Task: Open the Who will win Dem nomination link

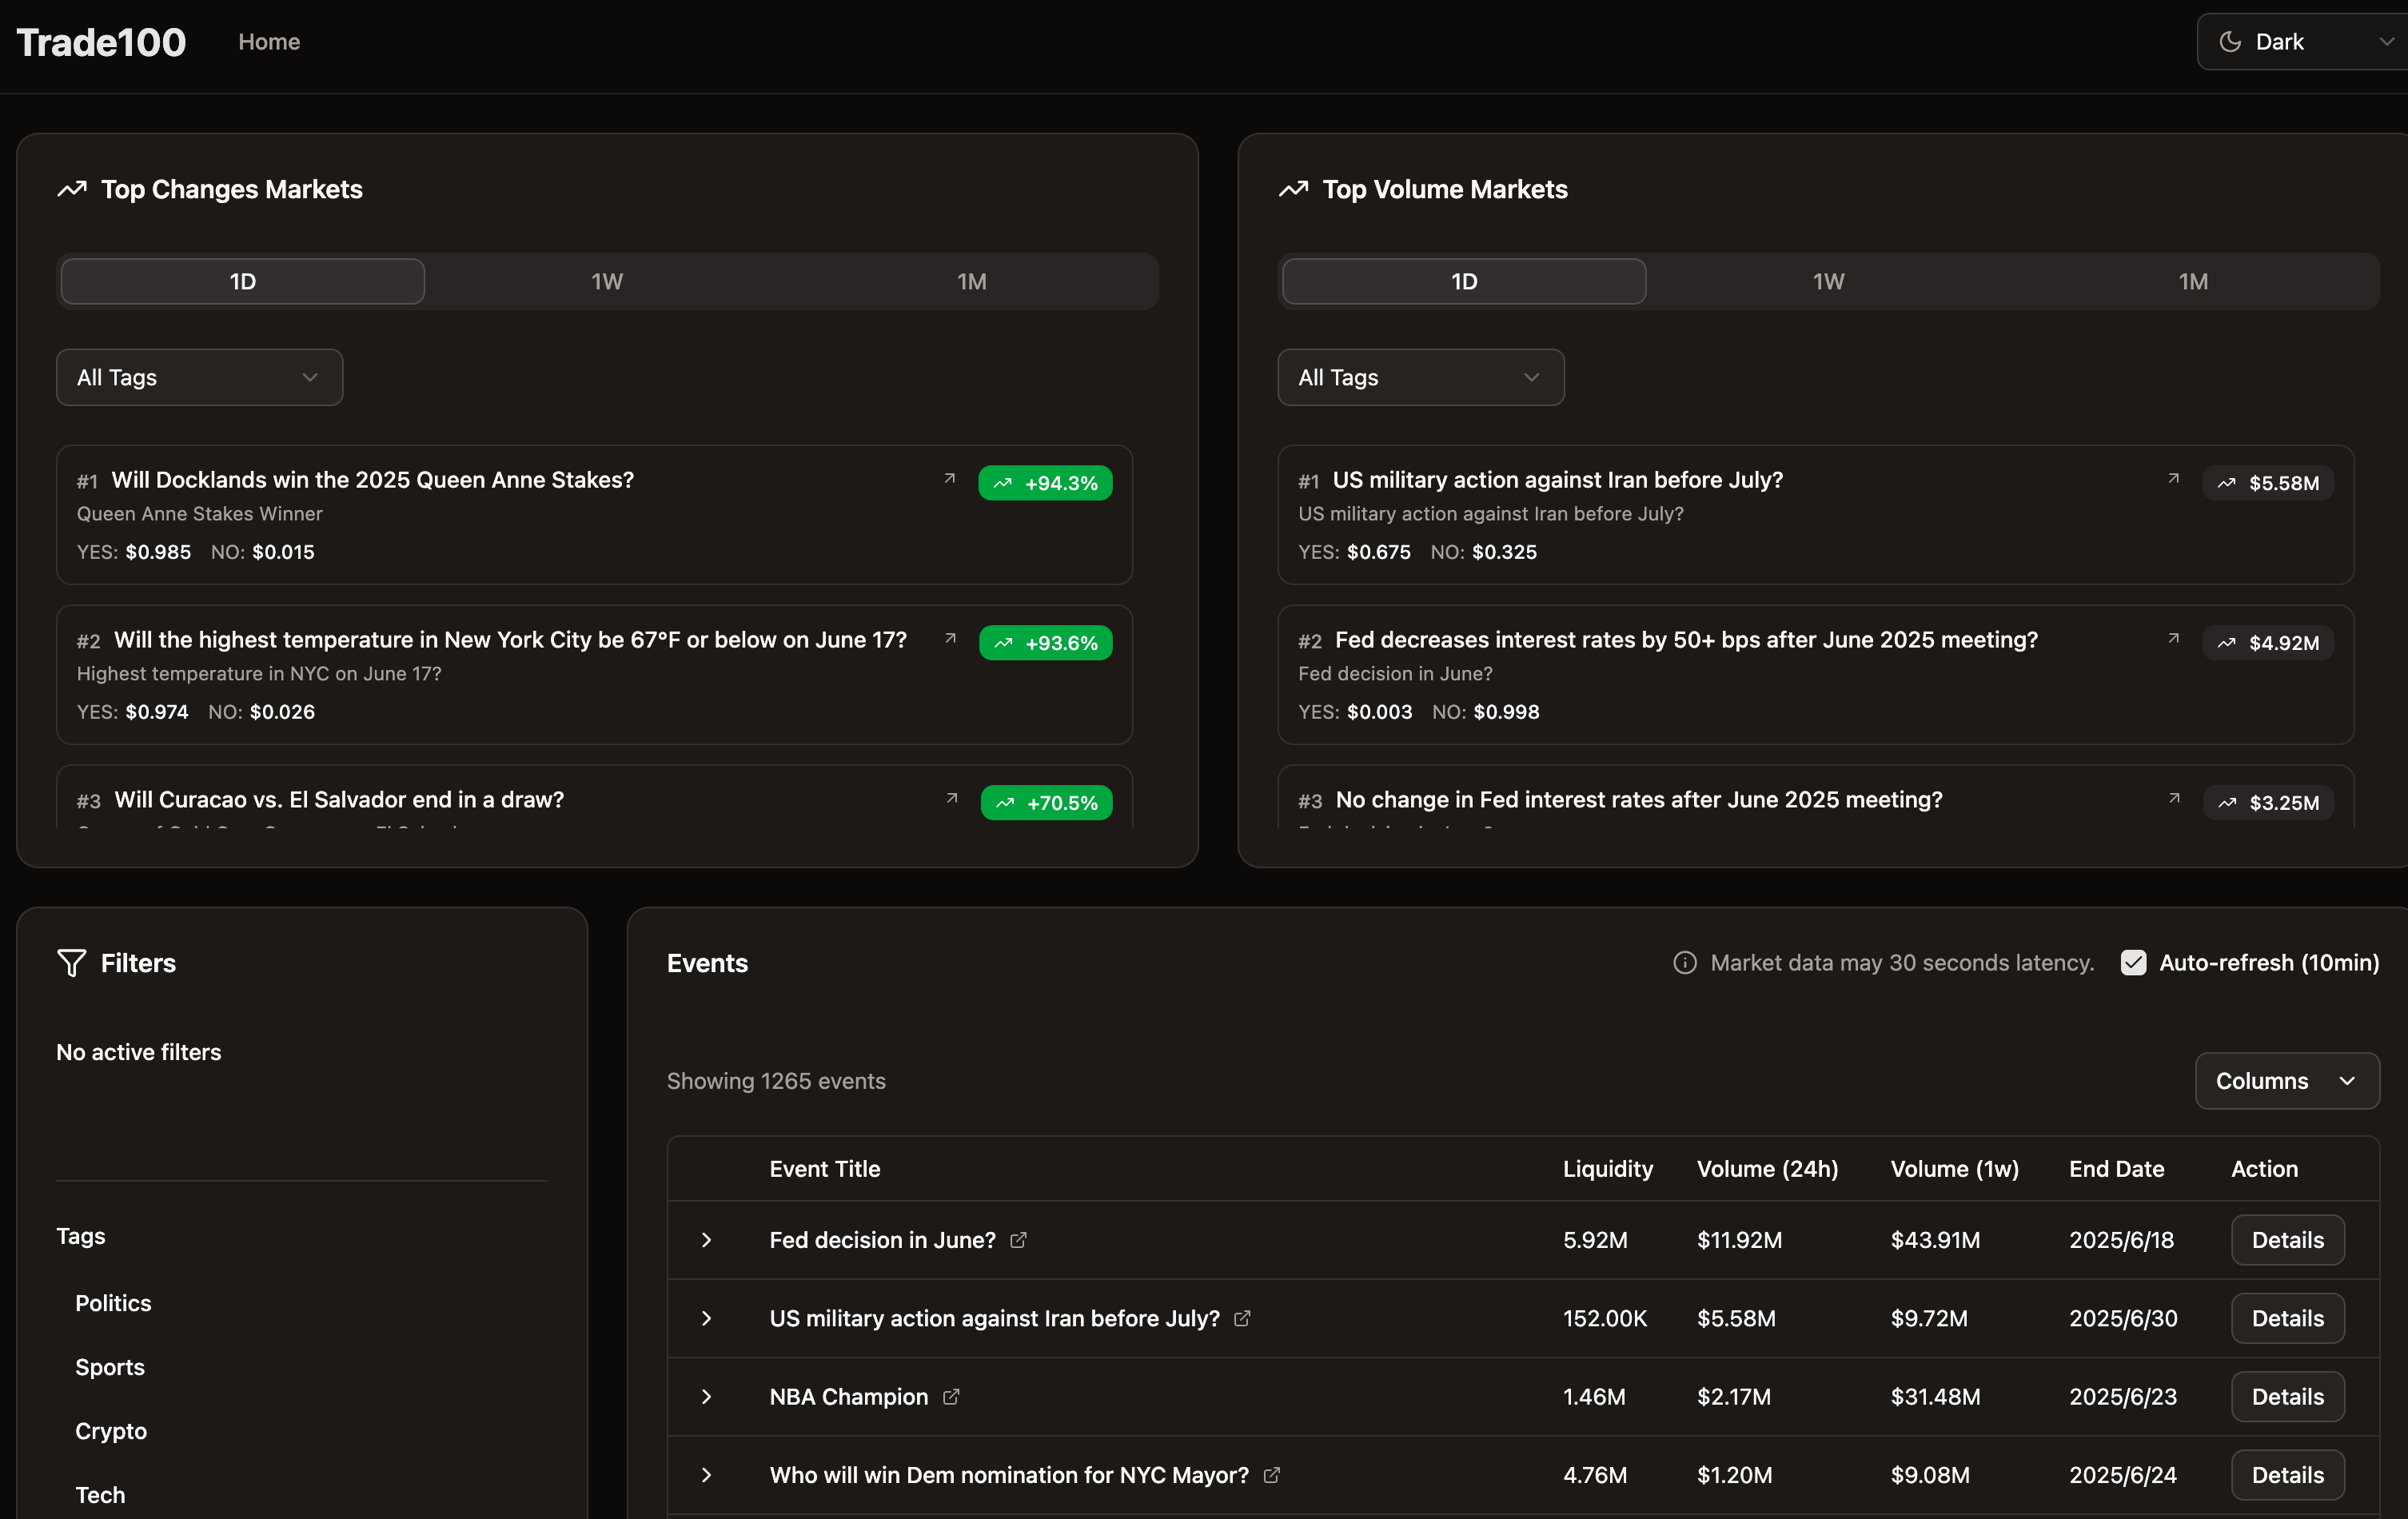Action: click(1271, 1475)
